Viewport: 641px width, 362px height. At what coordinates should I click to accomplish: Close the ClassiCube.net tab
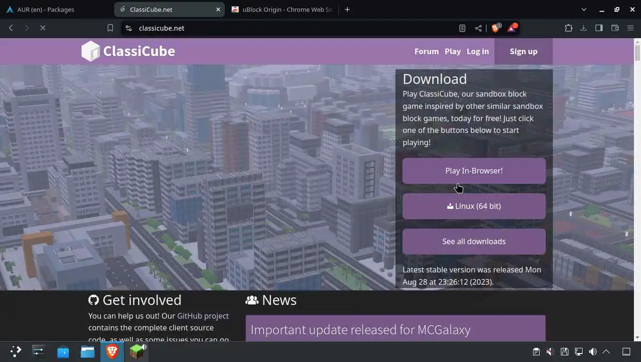(x=218, y=9)
